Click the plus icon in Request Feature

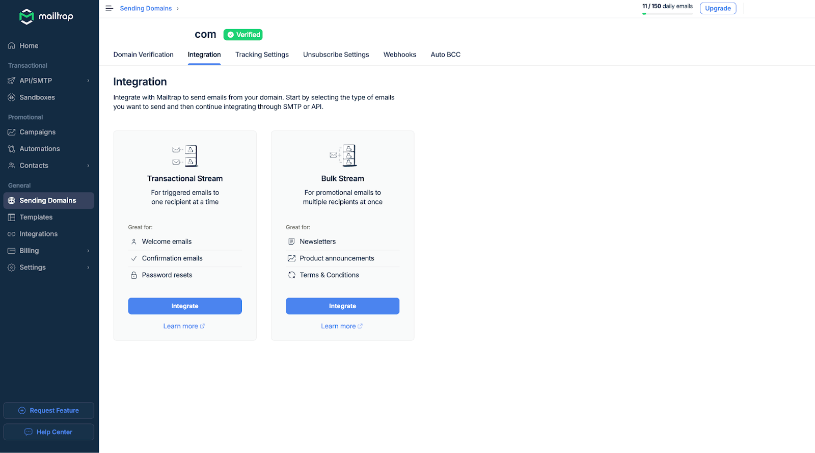(x=22, y=411)
